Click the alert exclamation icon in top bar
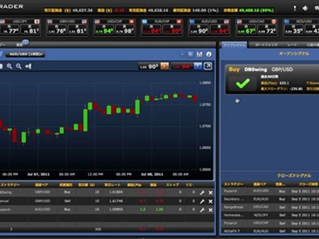319x239 pixels. [295, 8]
